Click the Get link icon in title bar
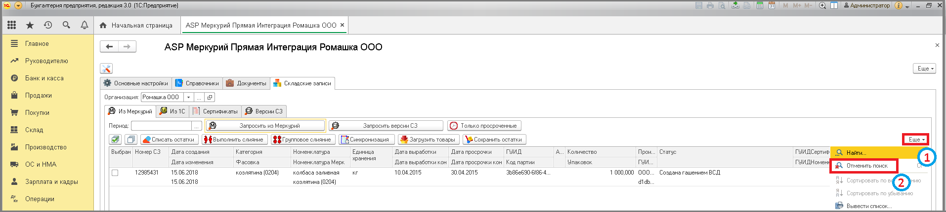 pyautogui.click(x=735, y=5)
